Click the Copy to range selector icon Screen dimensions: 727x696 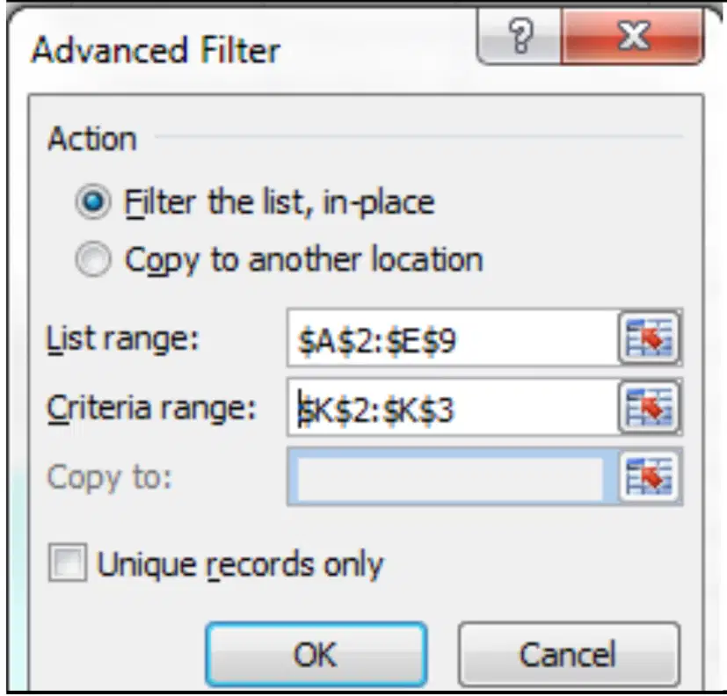[649, 477]
